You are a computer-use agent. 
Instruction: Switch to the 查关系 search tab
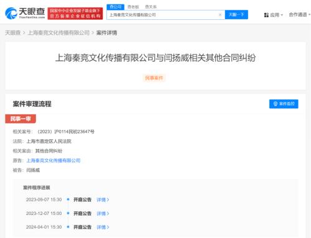151,7
